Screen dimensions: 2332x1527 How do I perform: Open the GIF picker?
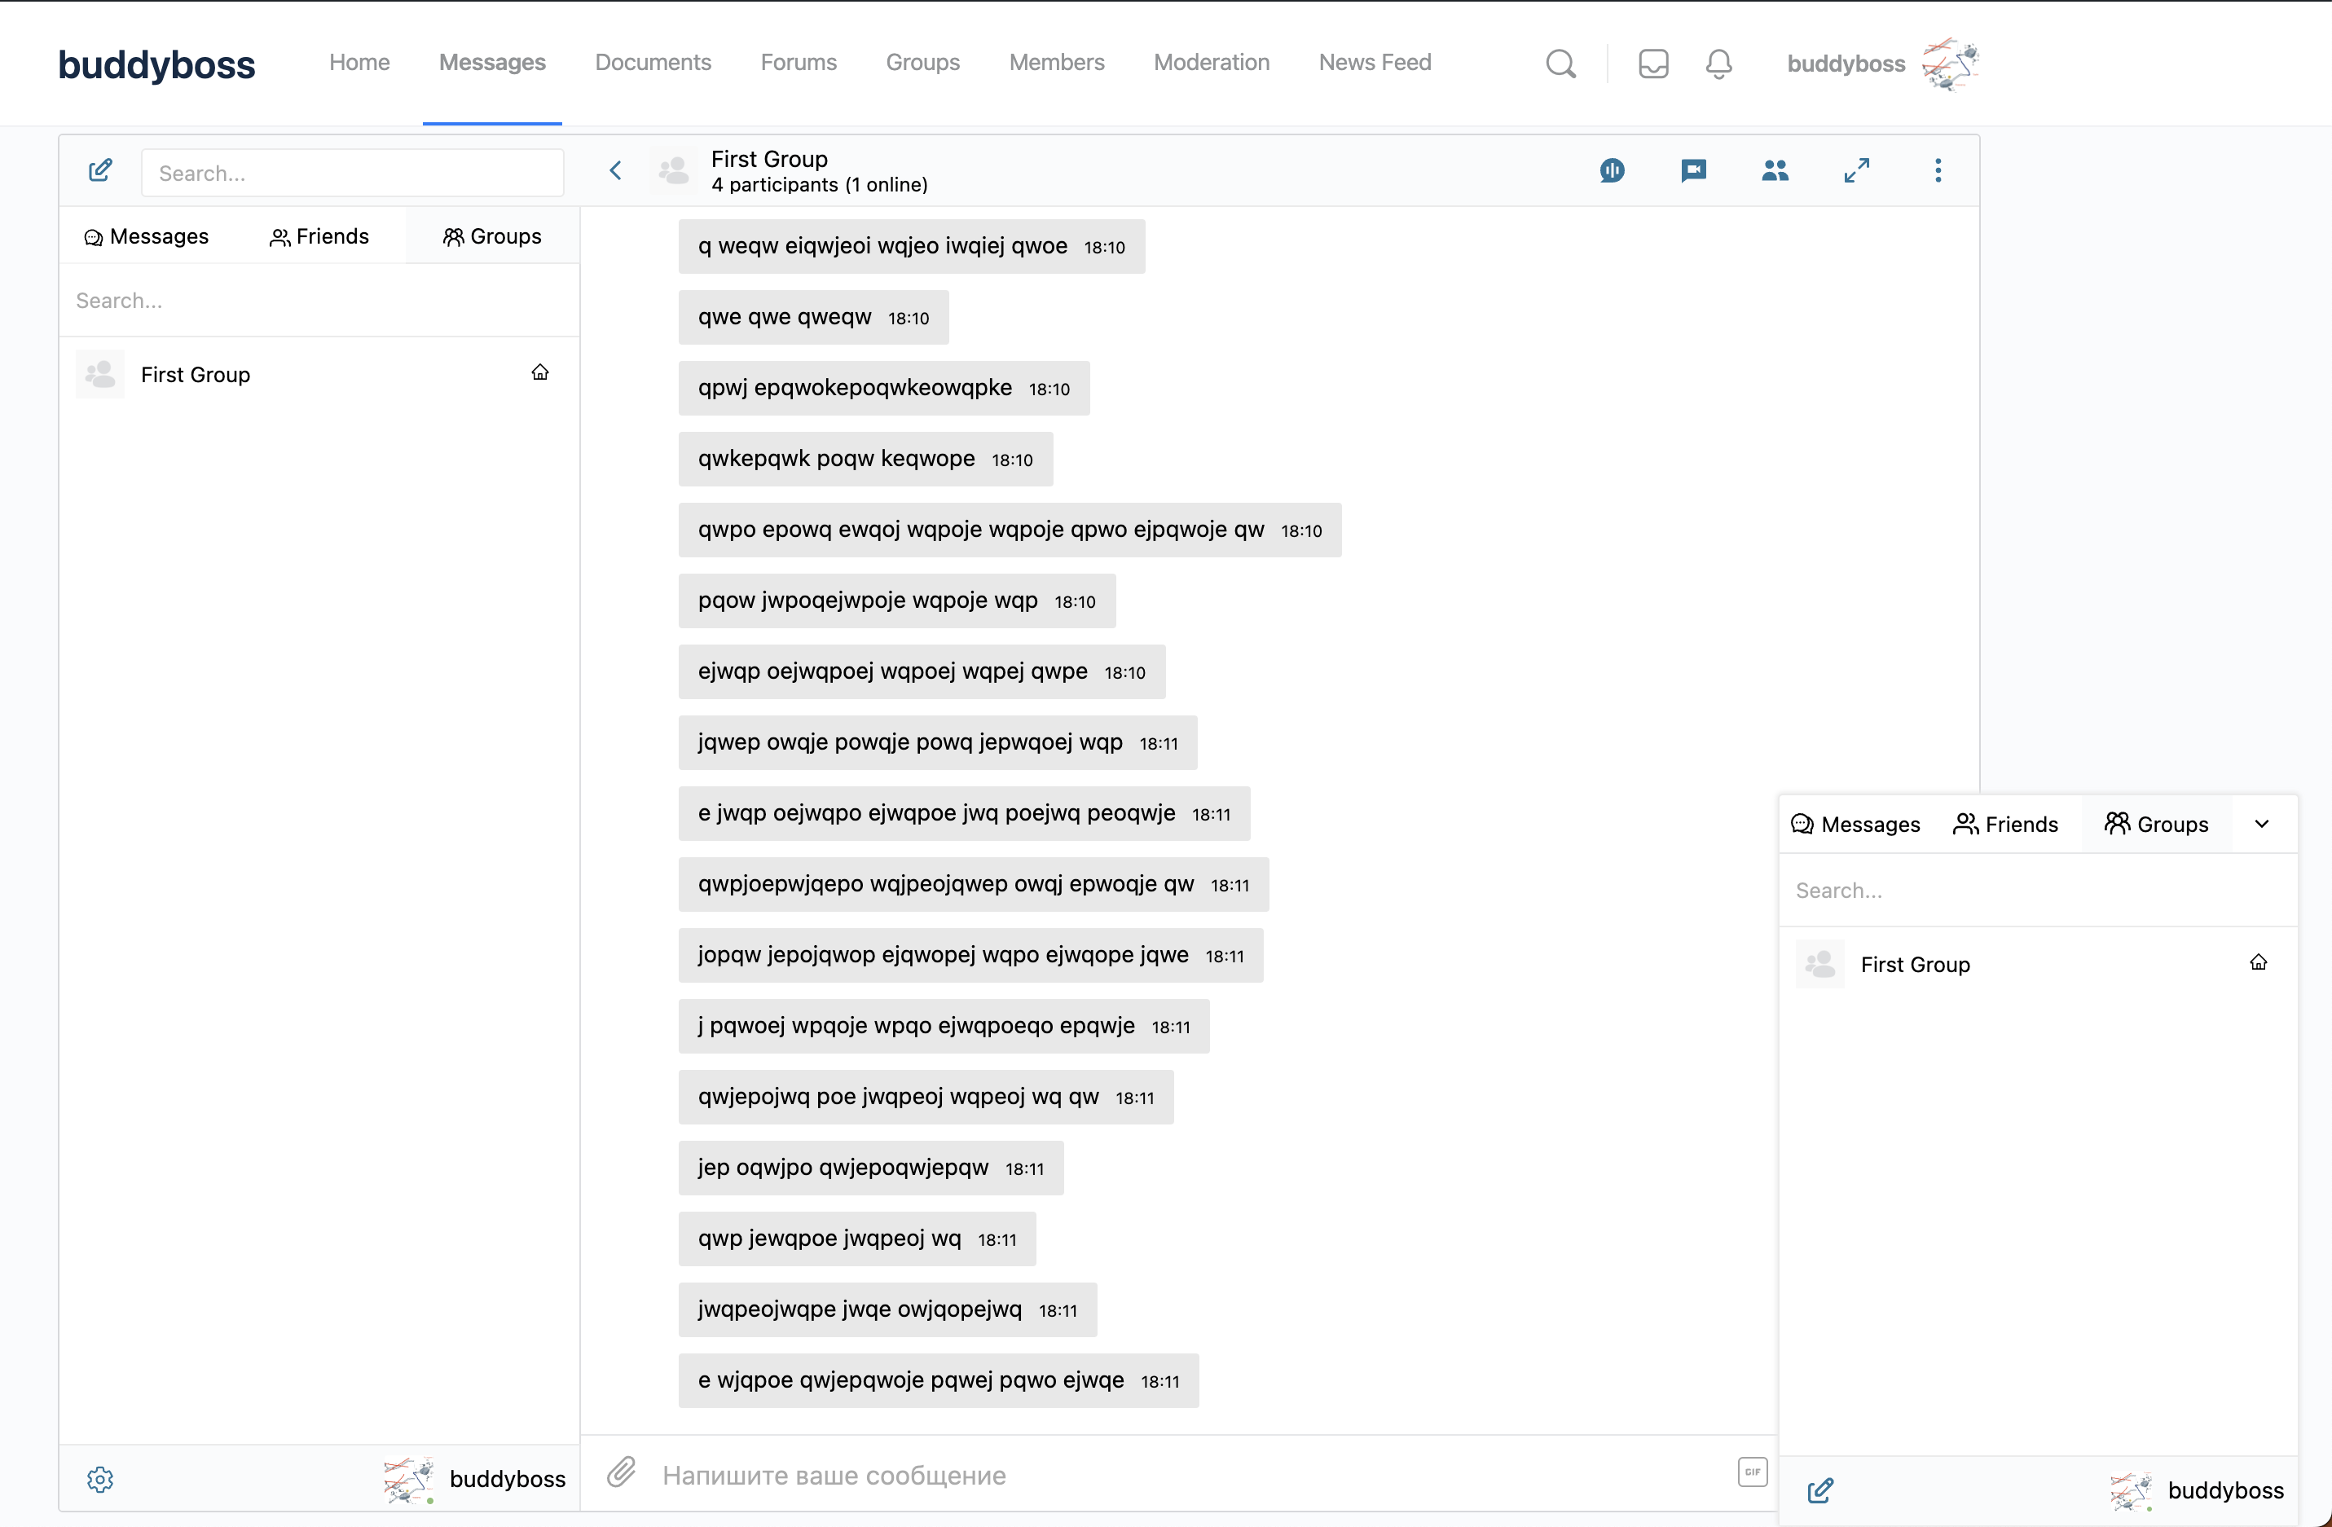[x=1752, y=1471]
